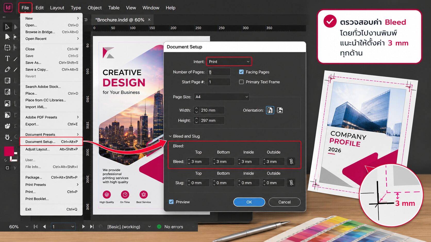This screenshot has width=431, height=242.
Task: Click the Width stepper arrows
Action: click(196, 110)
